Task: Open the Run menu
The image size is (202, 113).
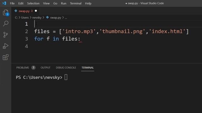Action: (x=64, y=3)
